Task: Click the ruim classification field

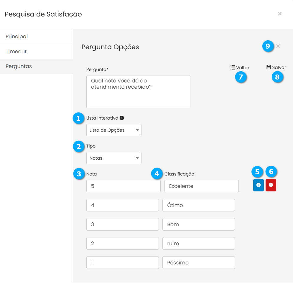Action: [x=198, y=244]
